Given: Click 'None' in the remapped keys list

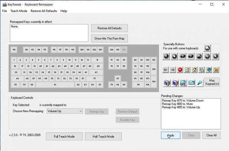Looking at the screenshot, I should 14,27.
